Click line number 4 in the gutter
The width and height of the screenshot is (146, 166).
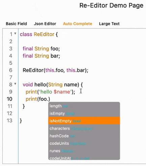coord(11,56)
